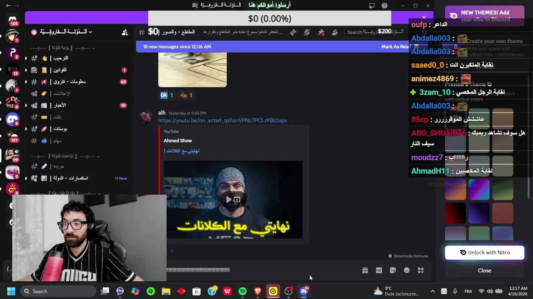Screen dimensions: 533x299
Task: Click the 18 new messages since 12:06 AM text
Action: 177,47
